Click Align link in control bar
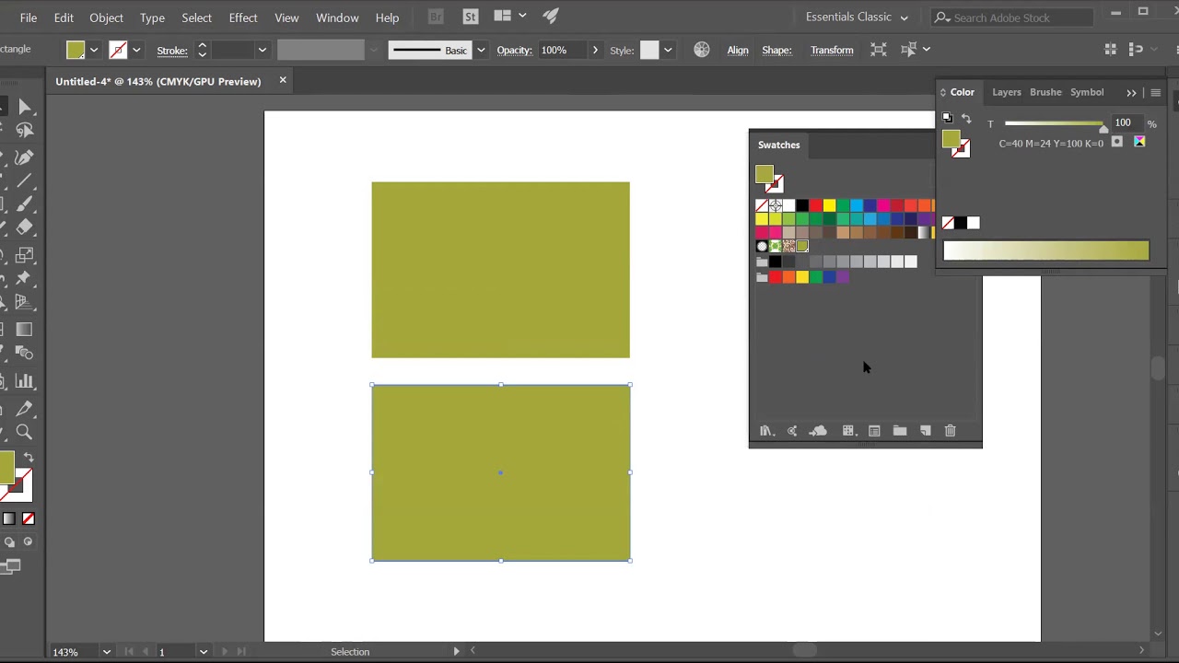1179x663 pixels. click(738, 50)
